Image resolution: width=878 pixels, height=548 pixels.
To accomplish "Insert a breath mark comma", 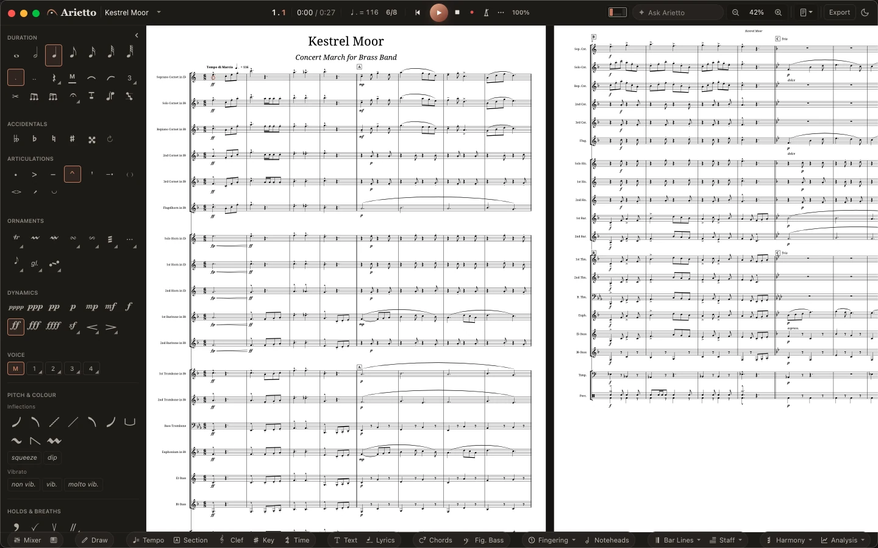I will click(16, 527).
